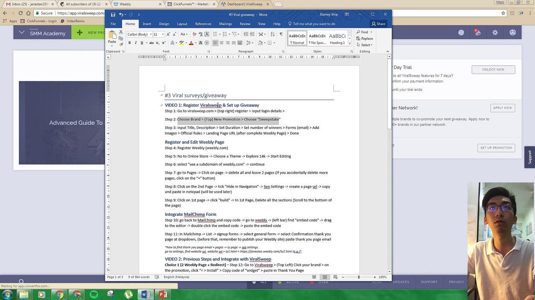Click the Replace button in Editing group
Viewport: 535px width, 300px height.
tap(364, 38)
